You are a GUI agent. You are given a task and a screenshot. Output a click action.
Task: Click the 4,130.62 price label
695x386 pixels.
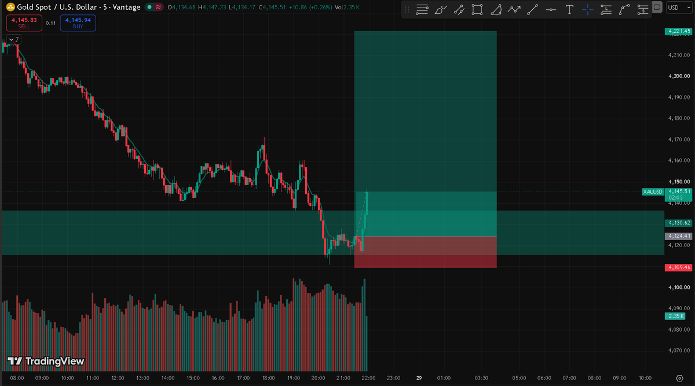[x=678, y=223]
